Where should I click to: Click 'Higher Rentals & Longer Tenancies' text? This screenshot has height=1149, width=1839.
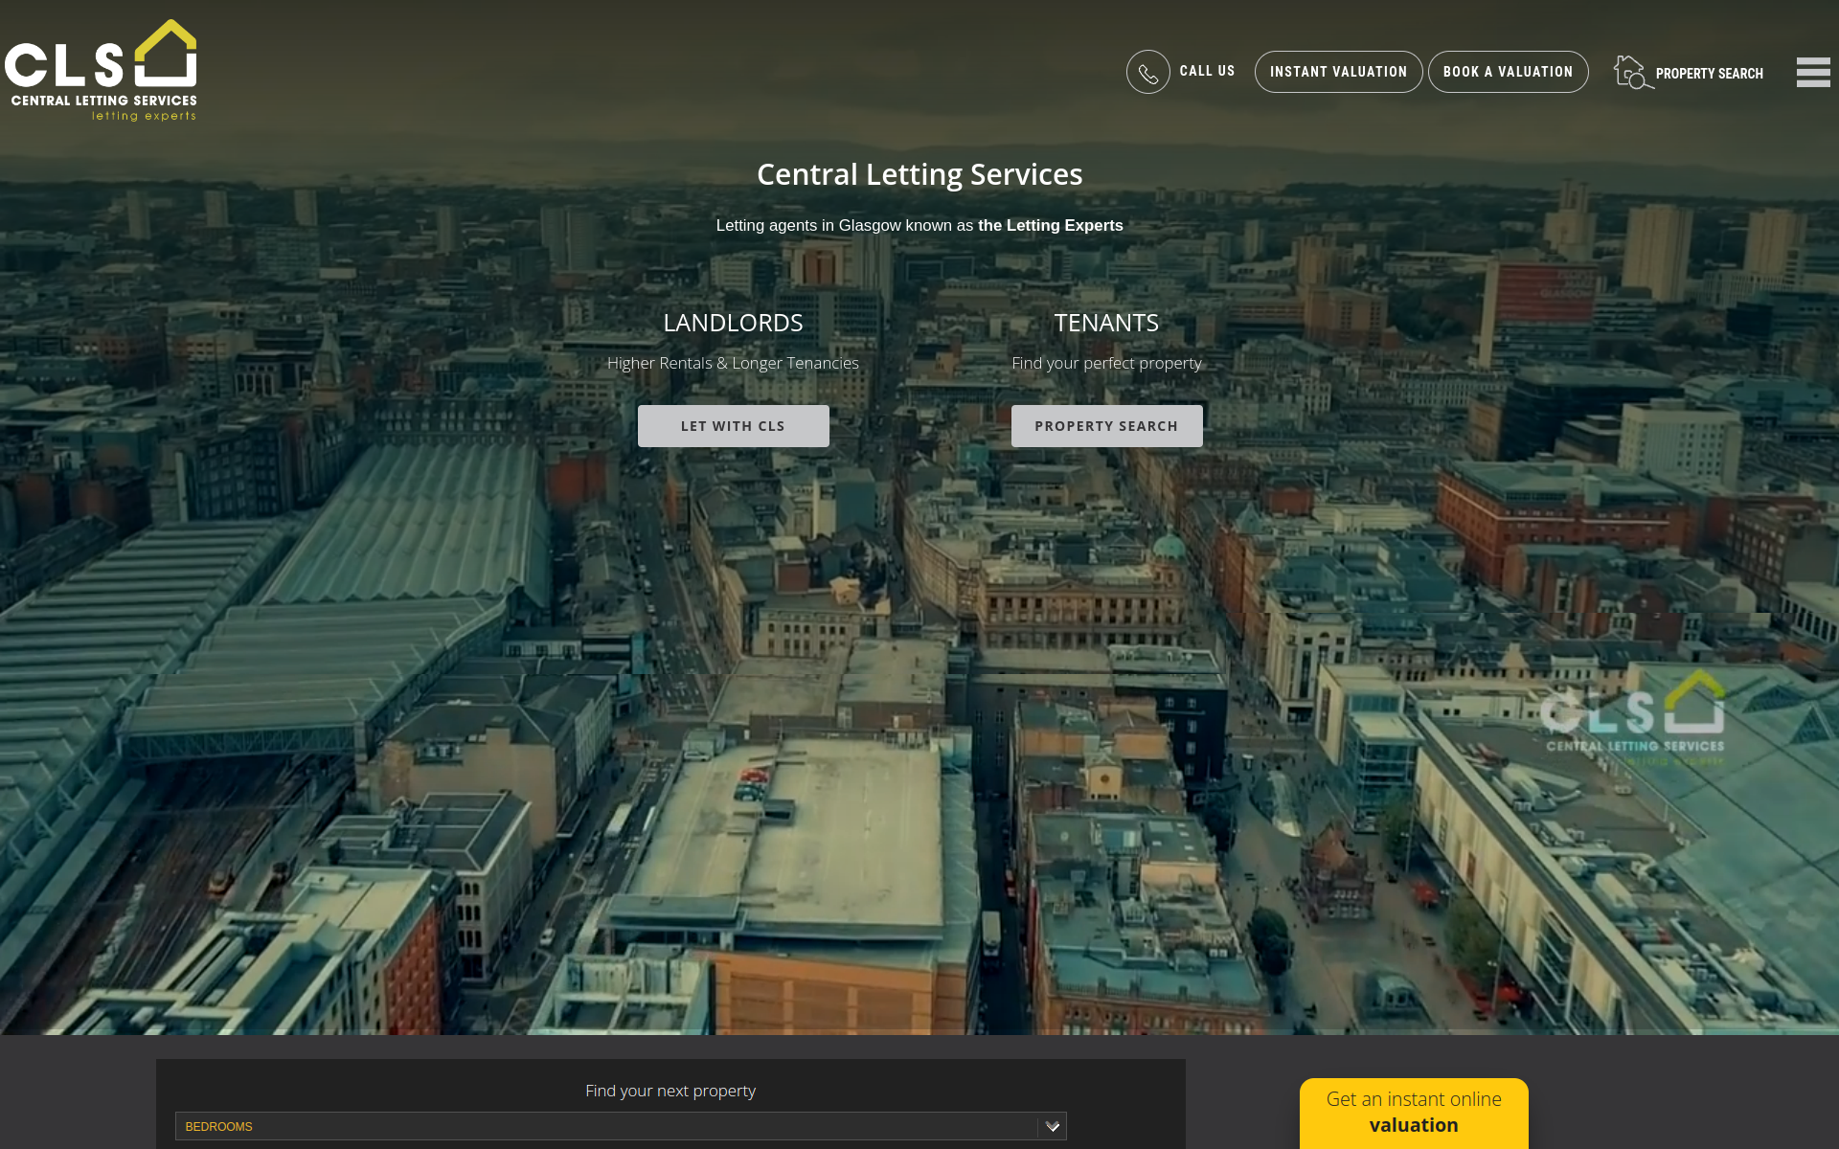[733, 363]
